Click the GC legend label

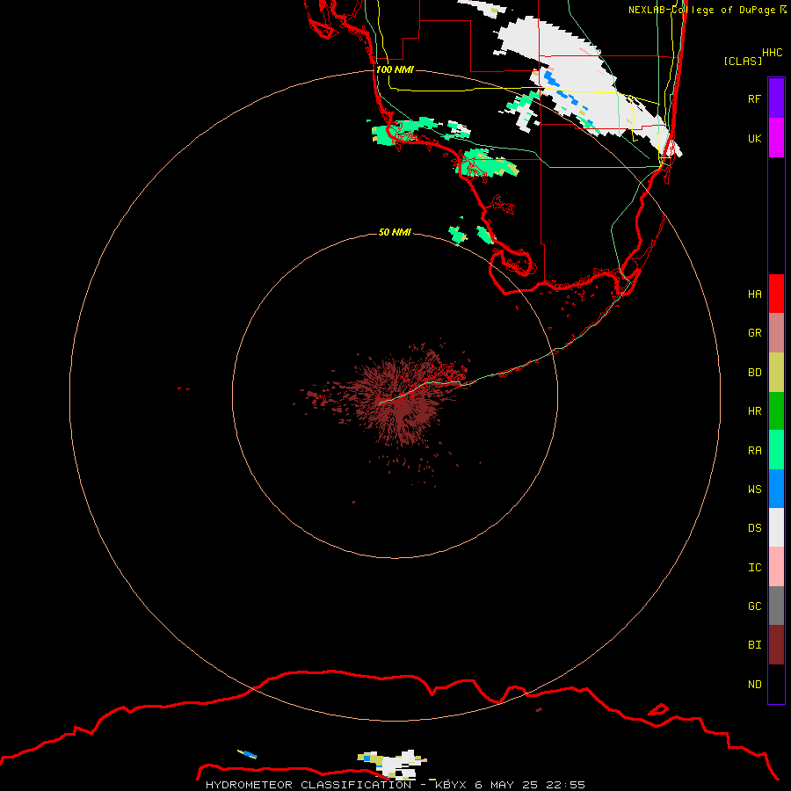pos(754,606)
